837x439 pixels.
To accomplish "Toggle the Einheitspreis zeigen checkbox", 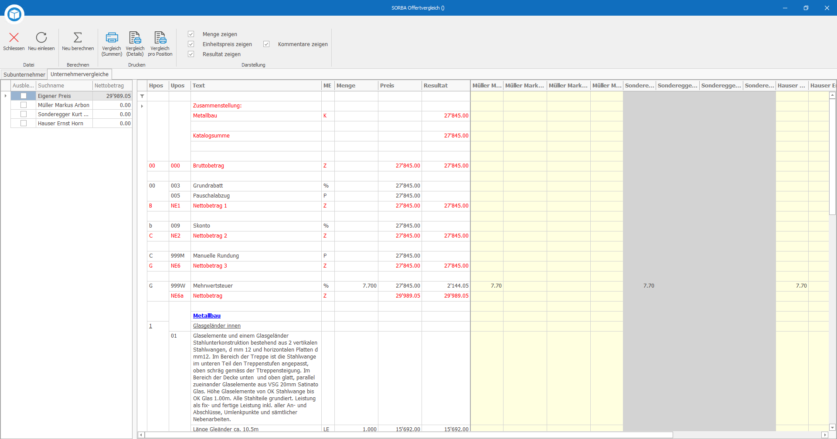I will [x=191, y=44].
